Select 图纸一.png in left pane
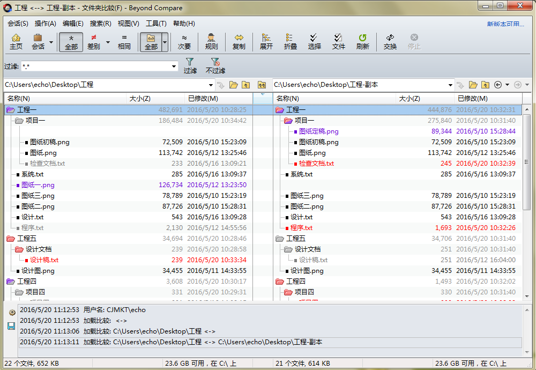Image resolution: width=536 pixels, height=370 pixels. [38, 185]
